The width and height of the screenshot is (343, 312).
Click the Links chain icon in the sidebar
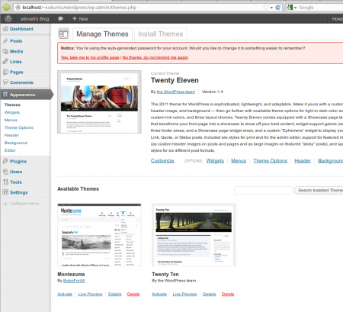tap(5, 61)
